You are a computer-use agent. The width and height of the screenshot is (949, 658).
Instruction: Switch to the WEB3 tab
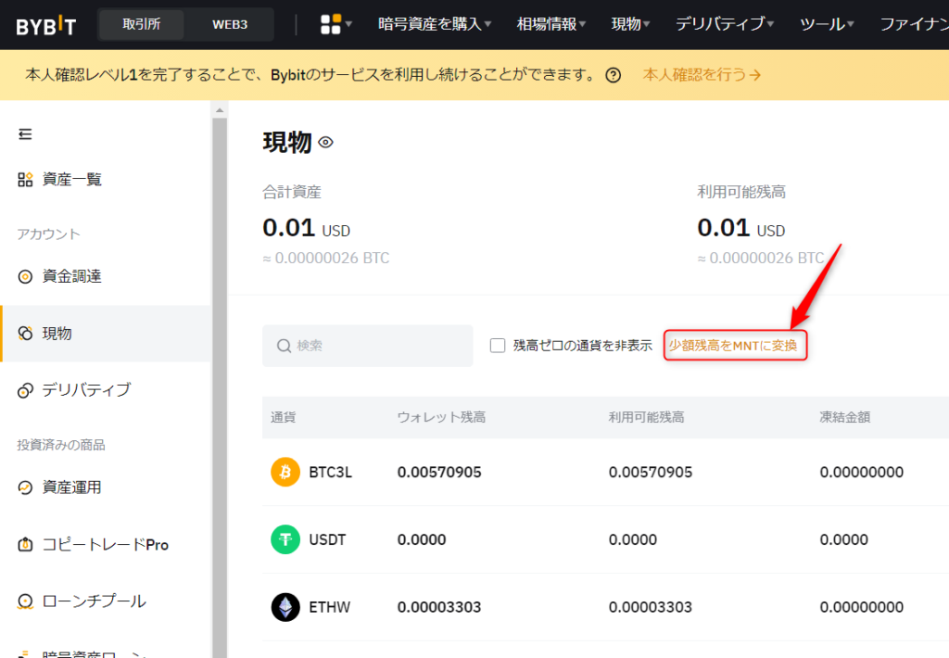click(x=228, y=24)
